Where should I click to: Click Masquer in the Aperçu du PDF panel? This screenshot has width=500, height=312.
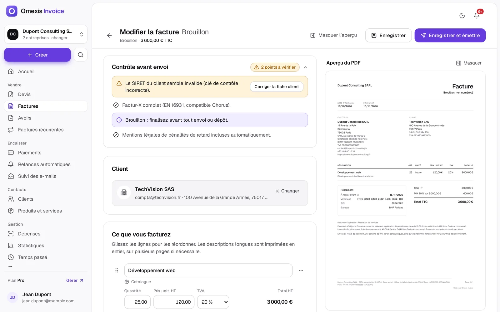[x=469, y=63]
